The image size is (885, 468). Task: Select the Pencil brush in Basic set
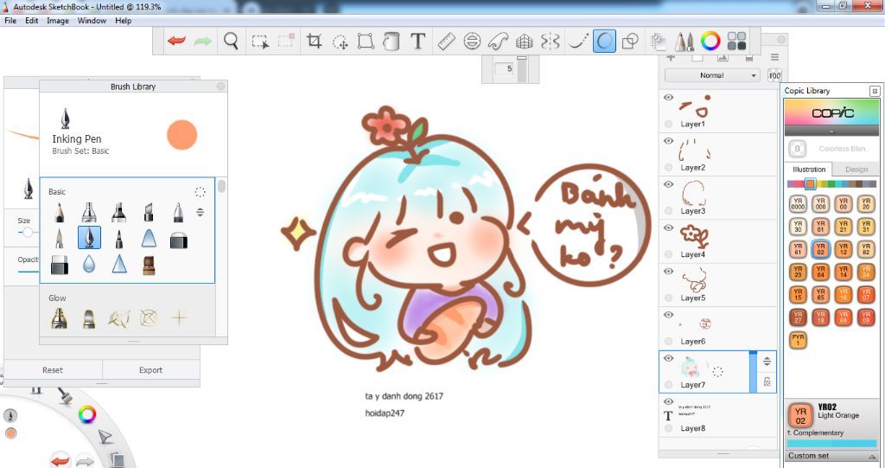click(60, 212)
